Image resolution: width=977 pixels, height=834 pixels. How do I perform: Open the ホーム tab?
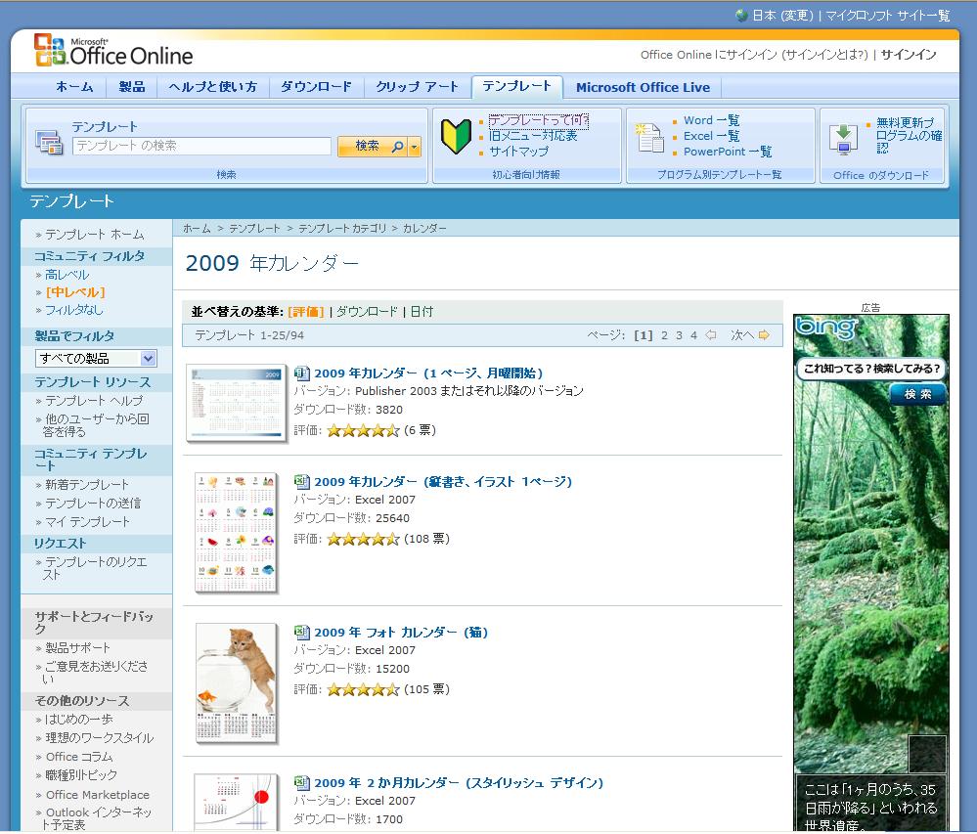pos(74,87)
